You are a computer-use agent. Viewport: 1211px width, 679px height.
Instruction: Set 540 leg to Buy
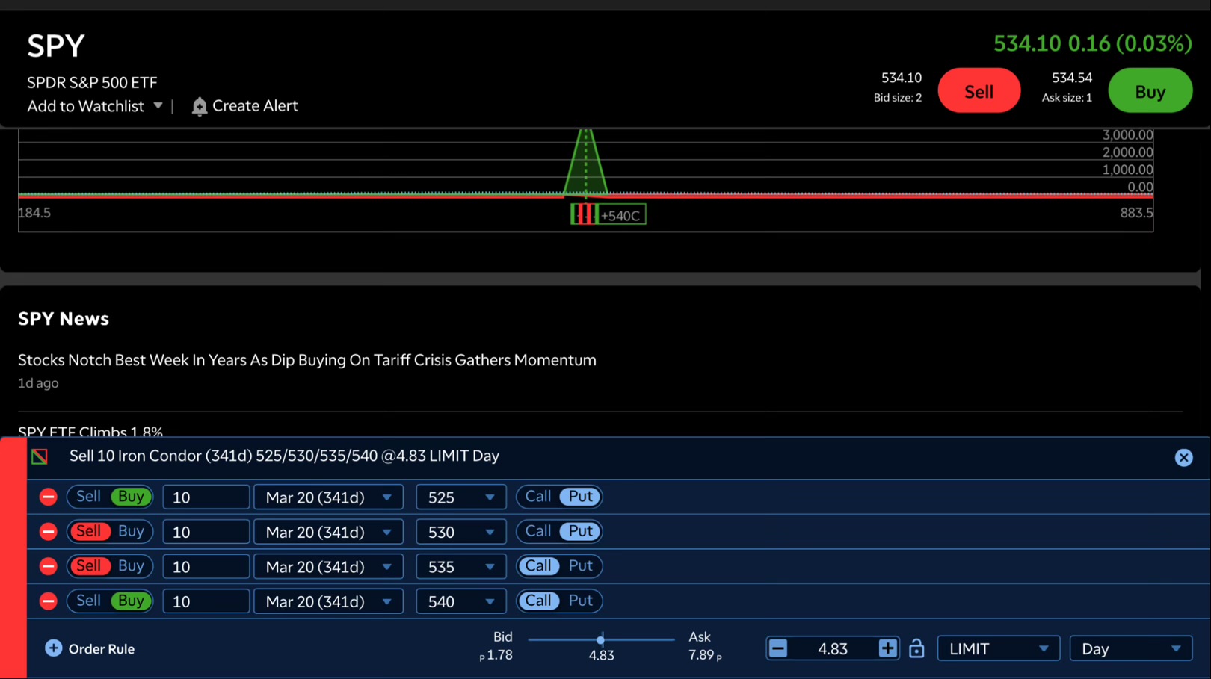131,601
